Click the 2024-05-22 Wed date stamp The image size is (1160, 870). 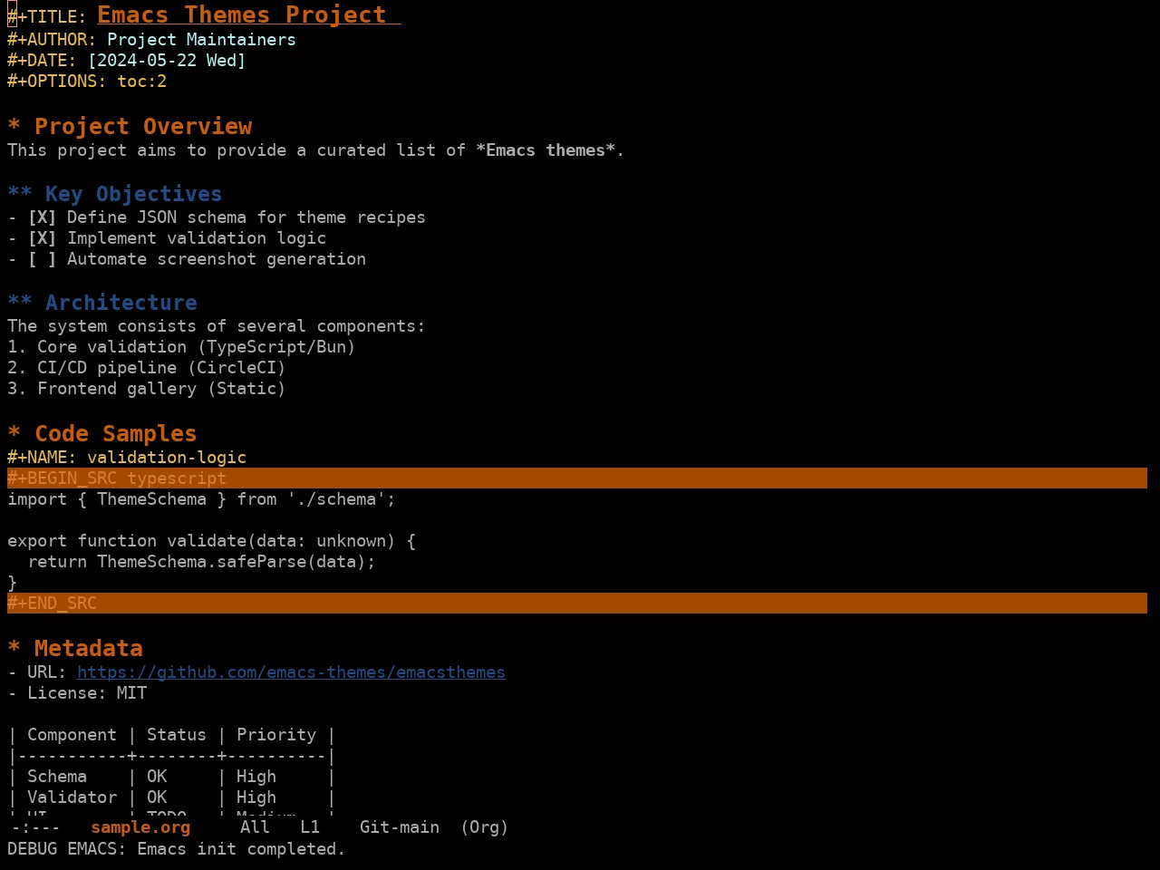[x=167, y=61]
